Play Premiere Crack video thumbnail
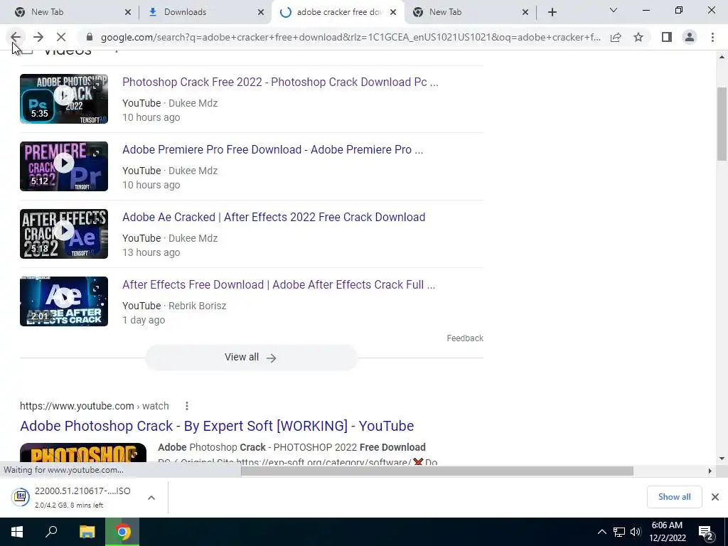This screenshot has width=728, height=546. tap(64, 166)
